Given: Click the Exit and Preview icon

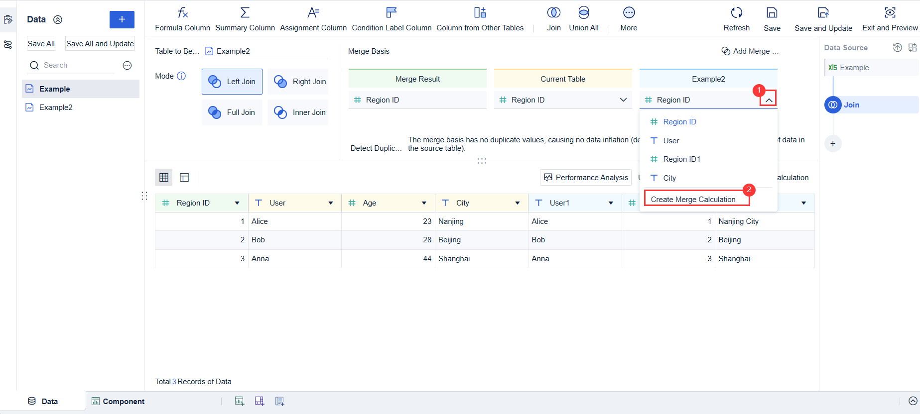Looking at the screenshot, I should click(890, 13).
